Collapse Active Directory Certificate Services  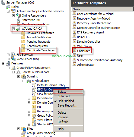click(8, 11)
